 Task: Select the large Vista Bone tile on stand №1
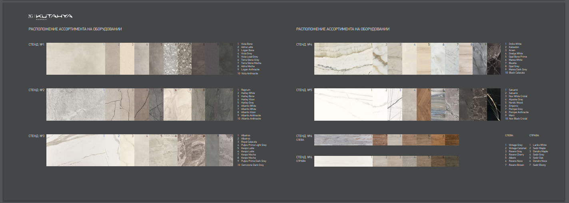point(76,59)
